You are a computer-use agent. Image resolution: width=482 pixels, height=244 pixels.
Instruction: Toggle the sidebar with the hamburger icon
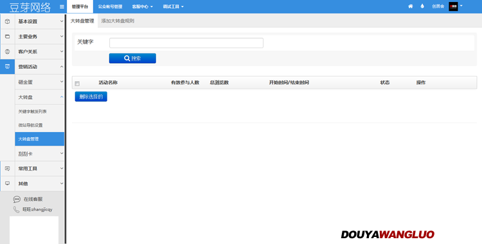[x=62, y=7]
